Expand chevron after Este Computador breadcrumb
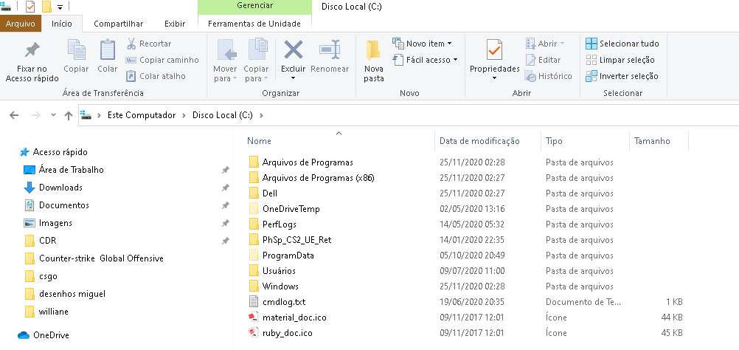 tap(184, 116)
